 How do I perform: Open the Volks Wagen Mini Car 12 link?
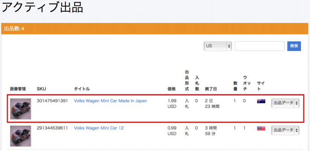[98, 128]
